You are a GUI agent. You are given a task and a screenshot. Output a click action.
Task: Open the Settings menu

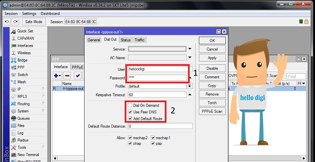[x=29, y=14]
